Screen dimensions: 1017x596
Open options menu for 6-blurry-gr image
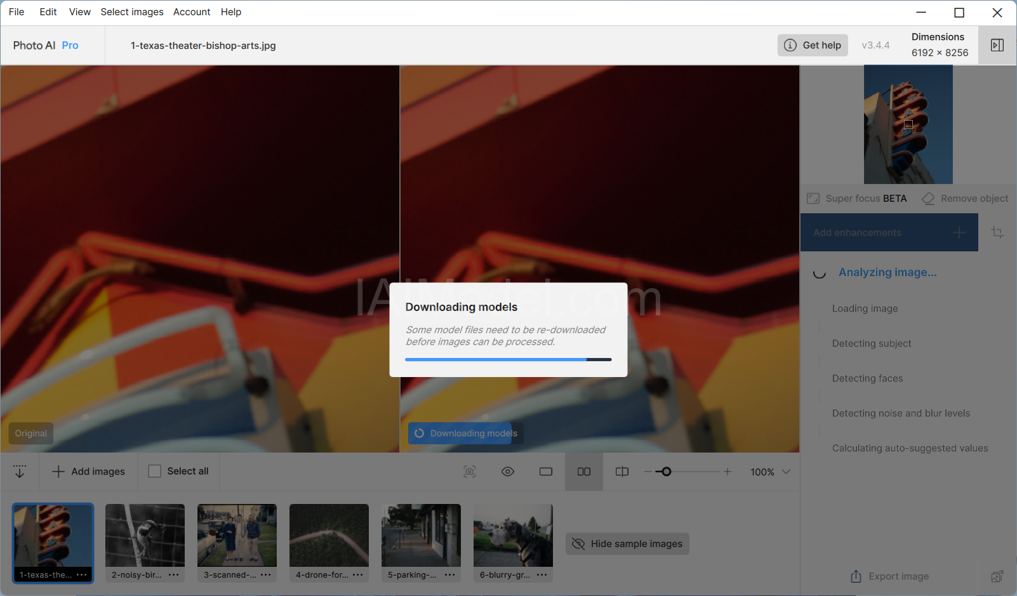click(542, 575)
